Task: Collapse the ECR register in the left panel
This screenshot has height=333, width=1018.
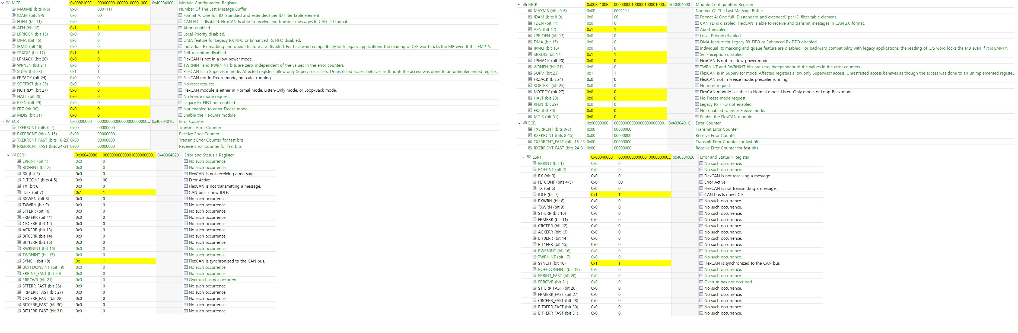Action: (2, 121)
